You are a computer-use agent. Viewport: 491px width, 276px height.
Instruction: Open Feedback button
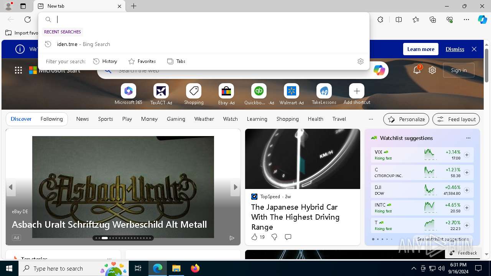click(x=463, y=253)
